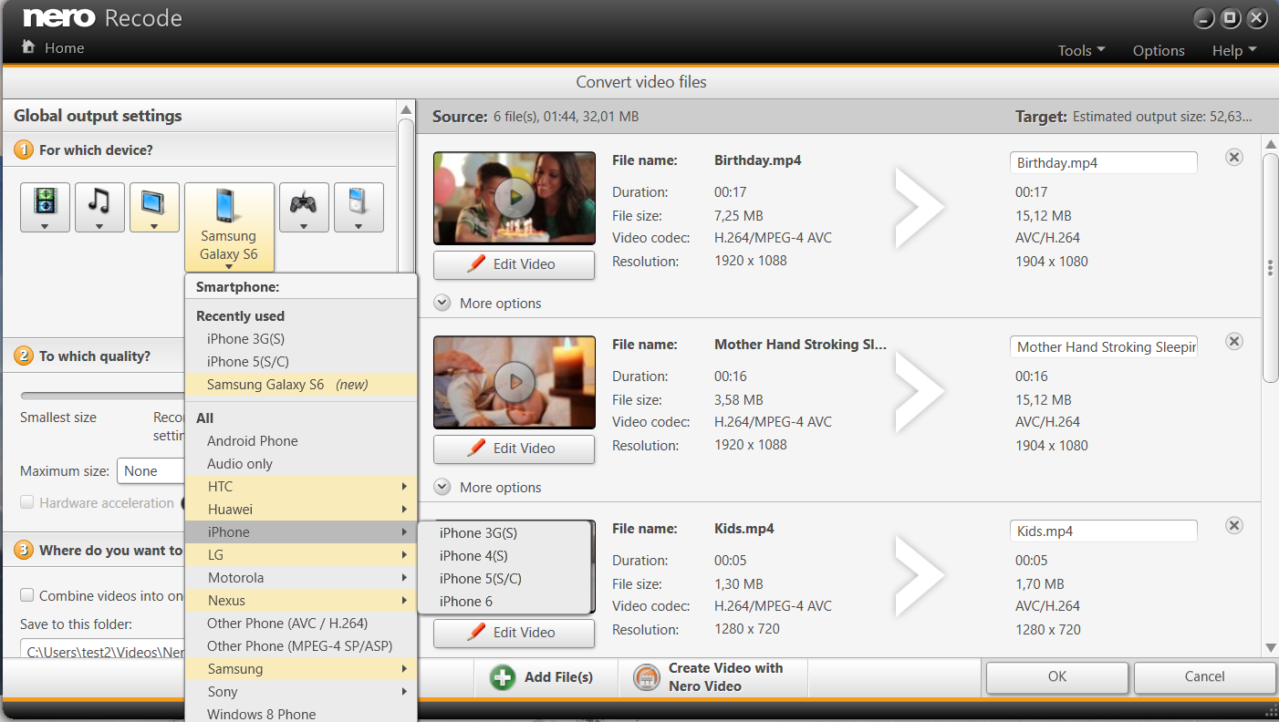Open the Tools menu

[x=1082, y=50]
